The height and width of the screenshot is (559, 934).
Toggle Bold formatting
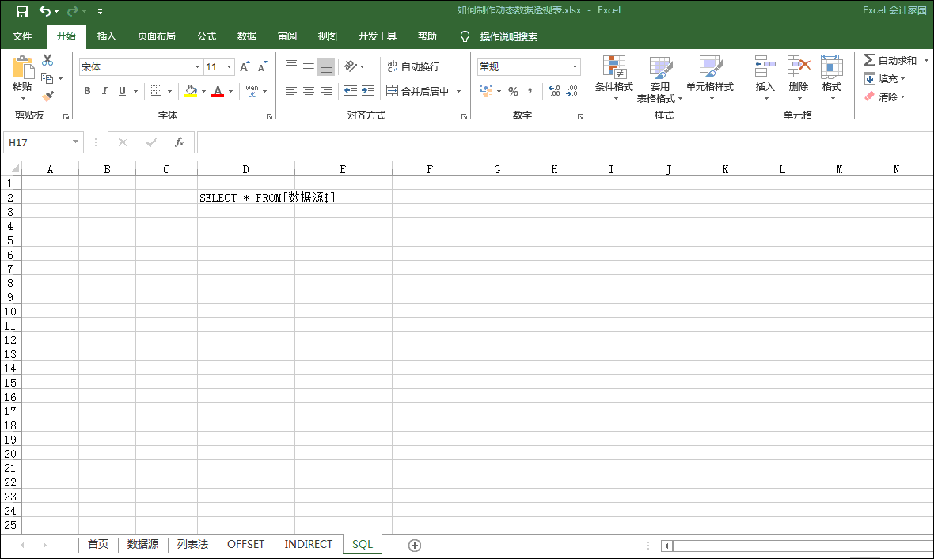[x=87, y=92]
